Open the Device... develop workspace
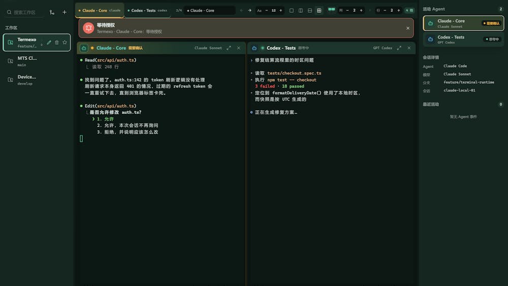This screenshot has height=286, width=508. coord(37,80)
